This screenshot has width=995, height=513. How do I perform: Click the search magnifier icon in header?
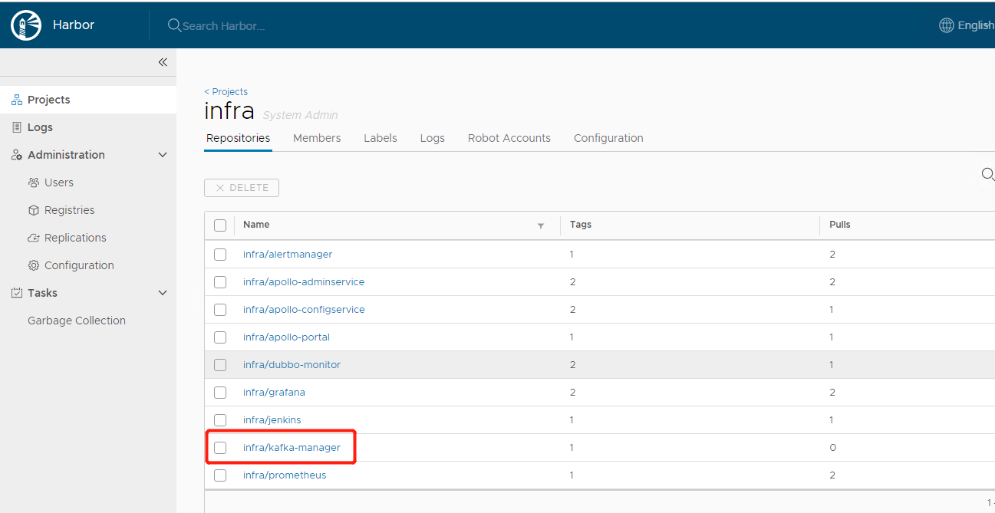pos(174,25)
